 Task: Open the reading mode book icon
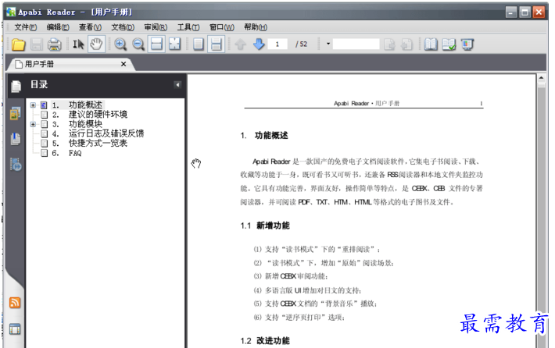coord(431,44)
